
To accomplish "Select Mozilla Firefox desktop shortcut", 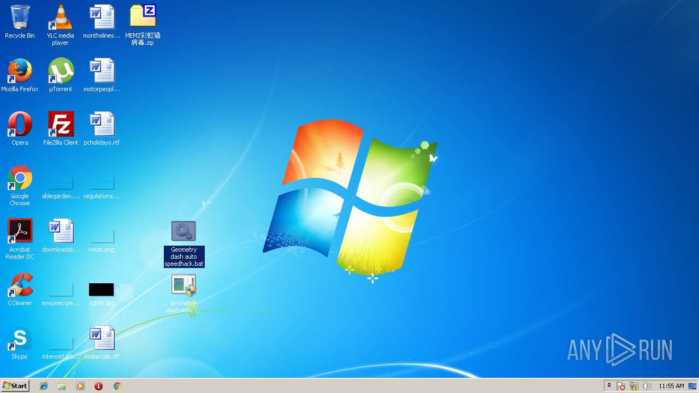I will click(x=20, y=71).
